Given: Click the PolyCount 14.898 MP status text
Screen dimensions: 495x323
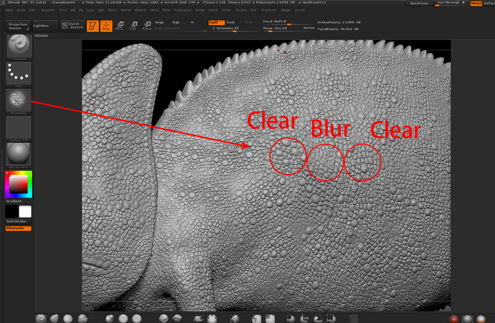Looking at the screenshot, I should point(275,2).
